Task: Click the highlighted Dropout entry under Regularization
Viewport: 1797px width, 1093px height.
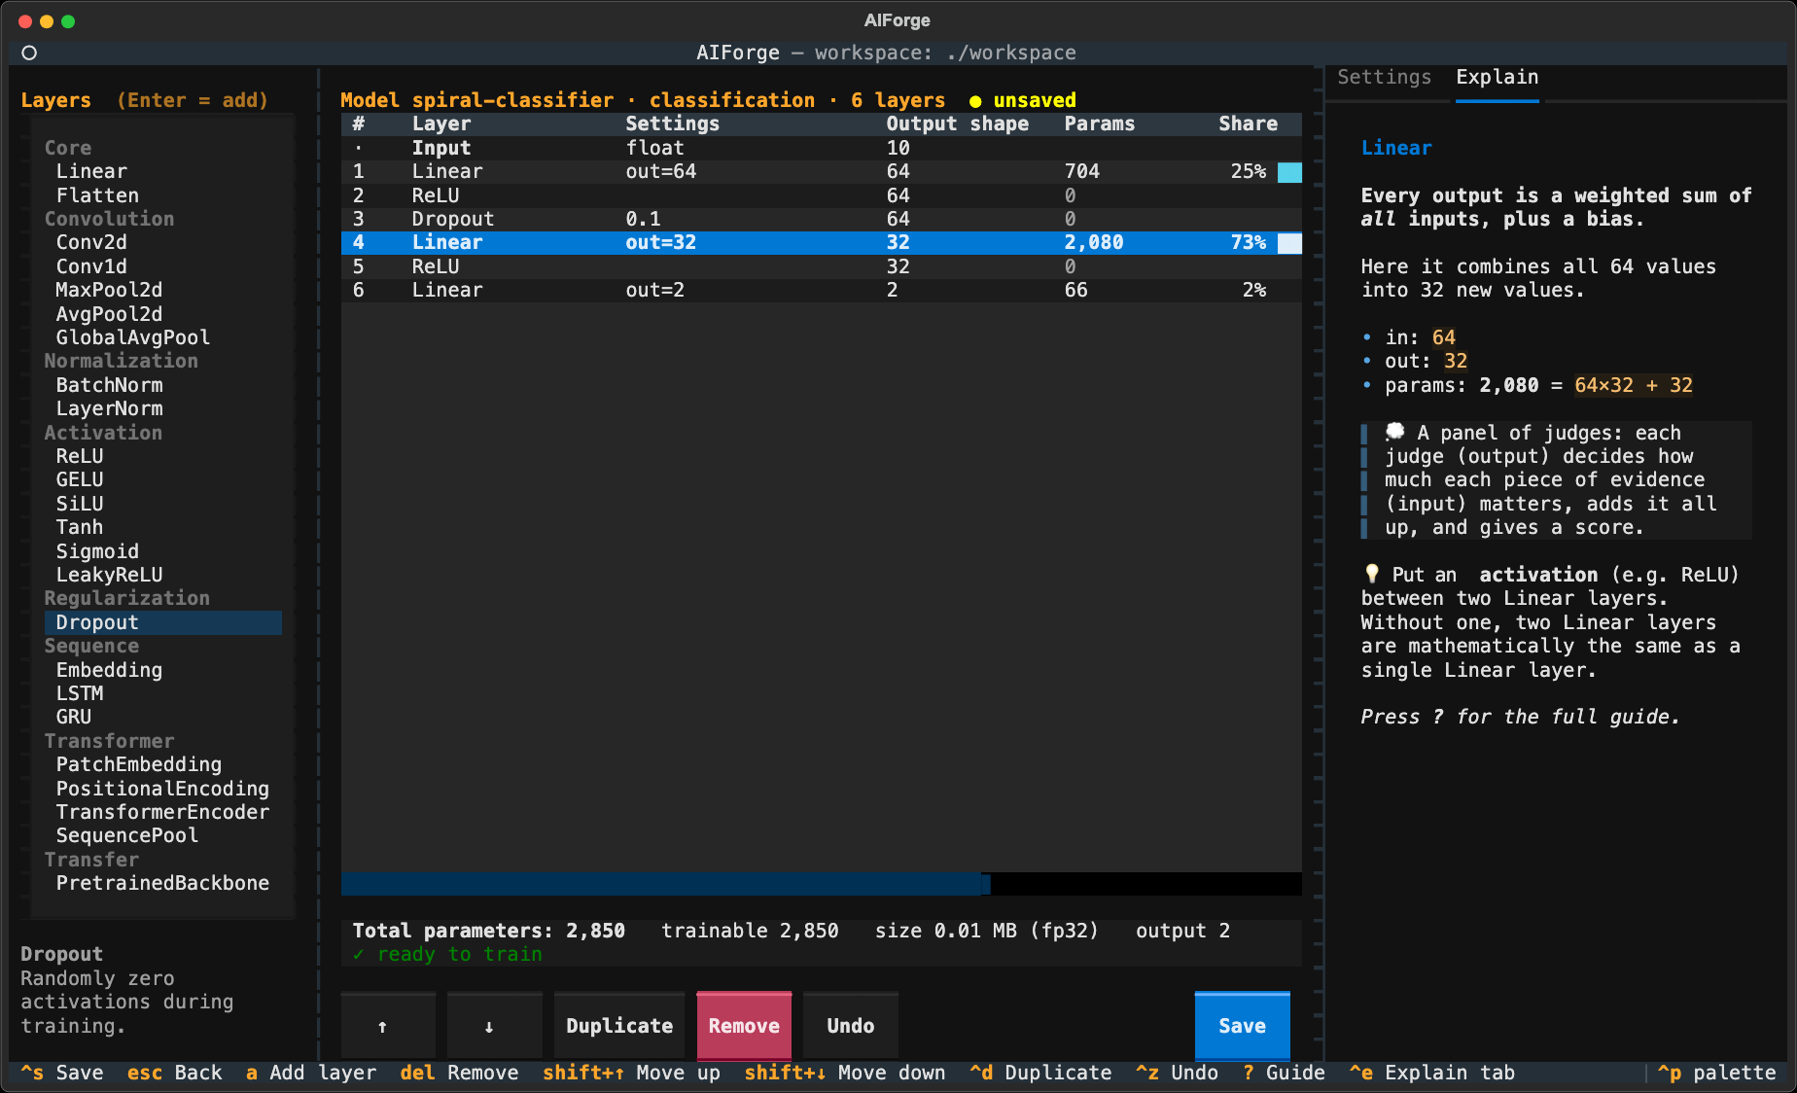Action: coord(163,622)
